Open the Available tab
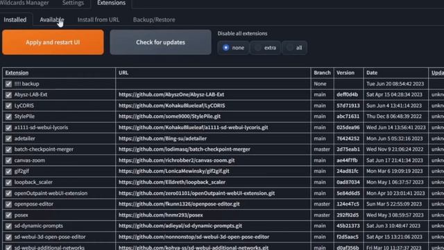This screenshot has width=444, height=250. 52,19
